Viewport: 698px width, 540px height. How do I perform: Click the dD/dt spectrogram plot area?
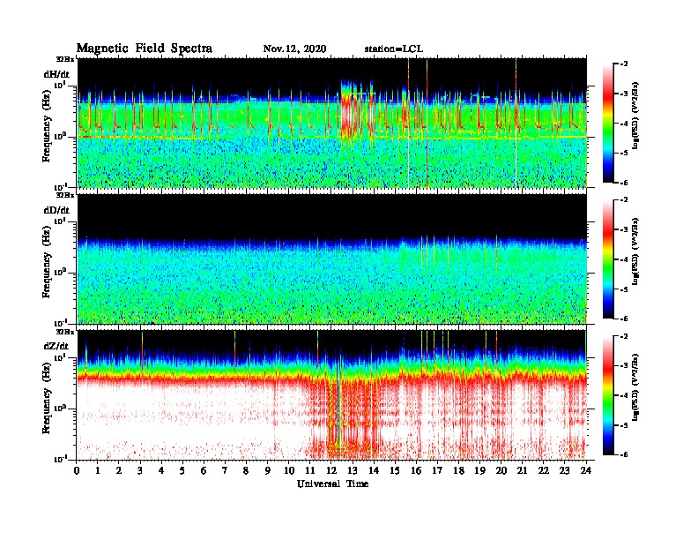click(x=332, y=259)
